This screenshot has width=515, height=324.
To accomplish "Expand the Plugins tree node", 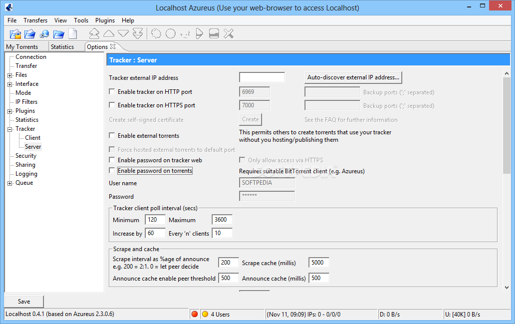I will [10, 111].
